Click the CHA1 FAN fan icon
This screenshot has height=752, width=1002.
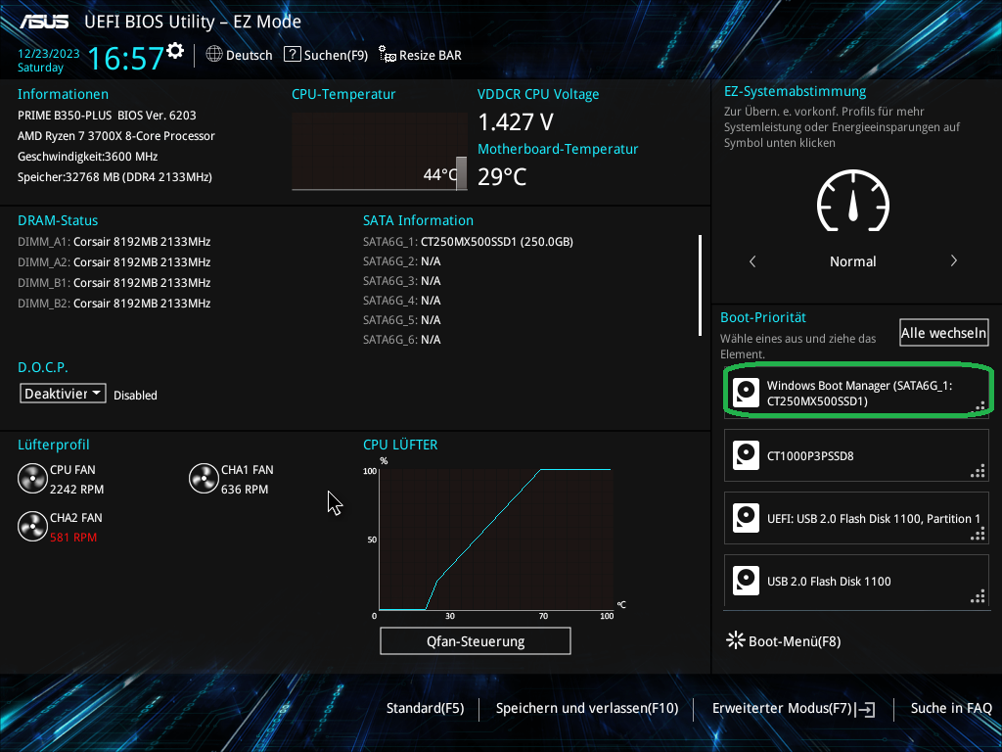pos(204,479)
